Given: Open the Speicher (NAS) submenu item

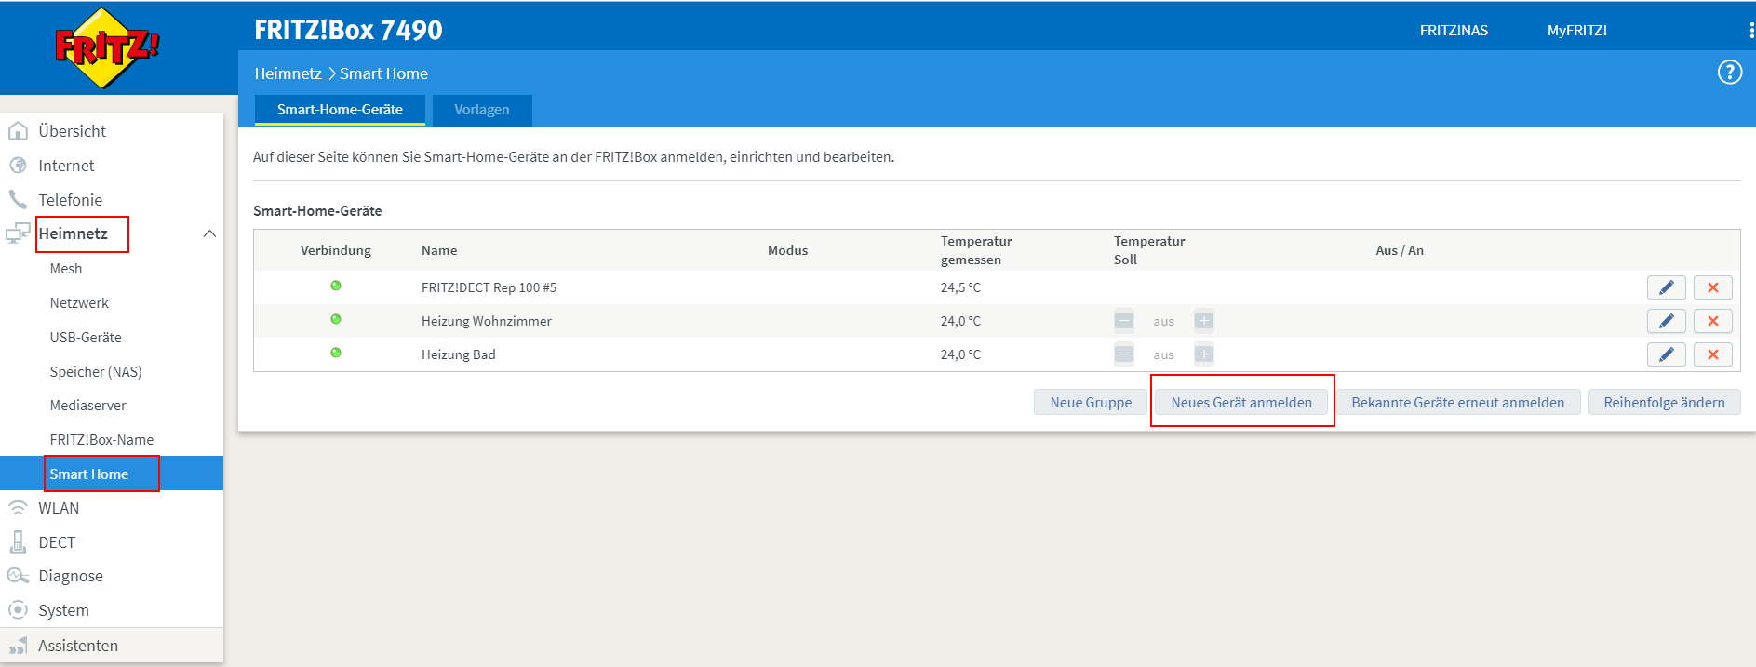Looking at the screenshot, I should [96, 372].
